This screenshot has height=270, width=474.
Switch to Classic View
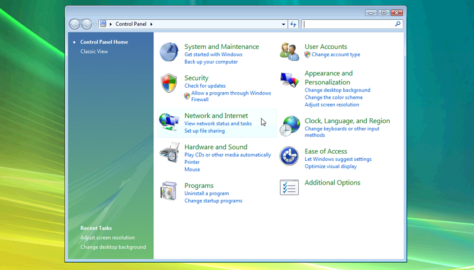tap(94, 51)
